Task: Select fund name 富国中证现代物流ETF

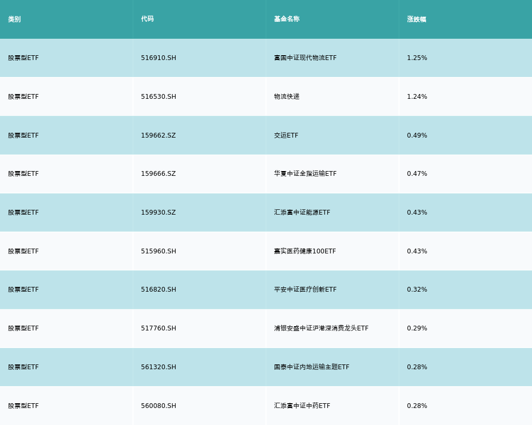Action: click(x=305, y=58)
